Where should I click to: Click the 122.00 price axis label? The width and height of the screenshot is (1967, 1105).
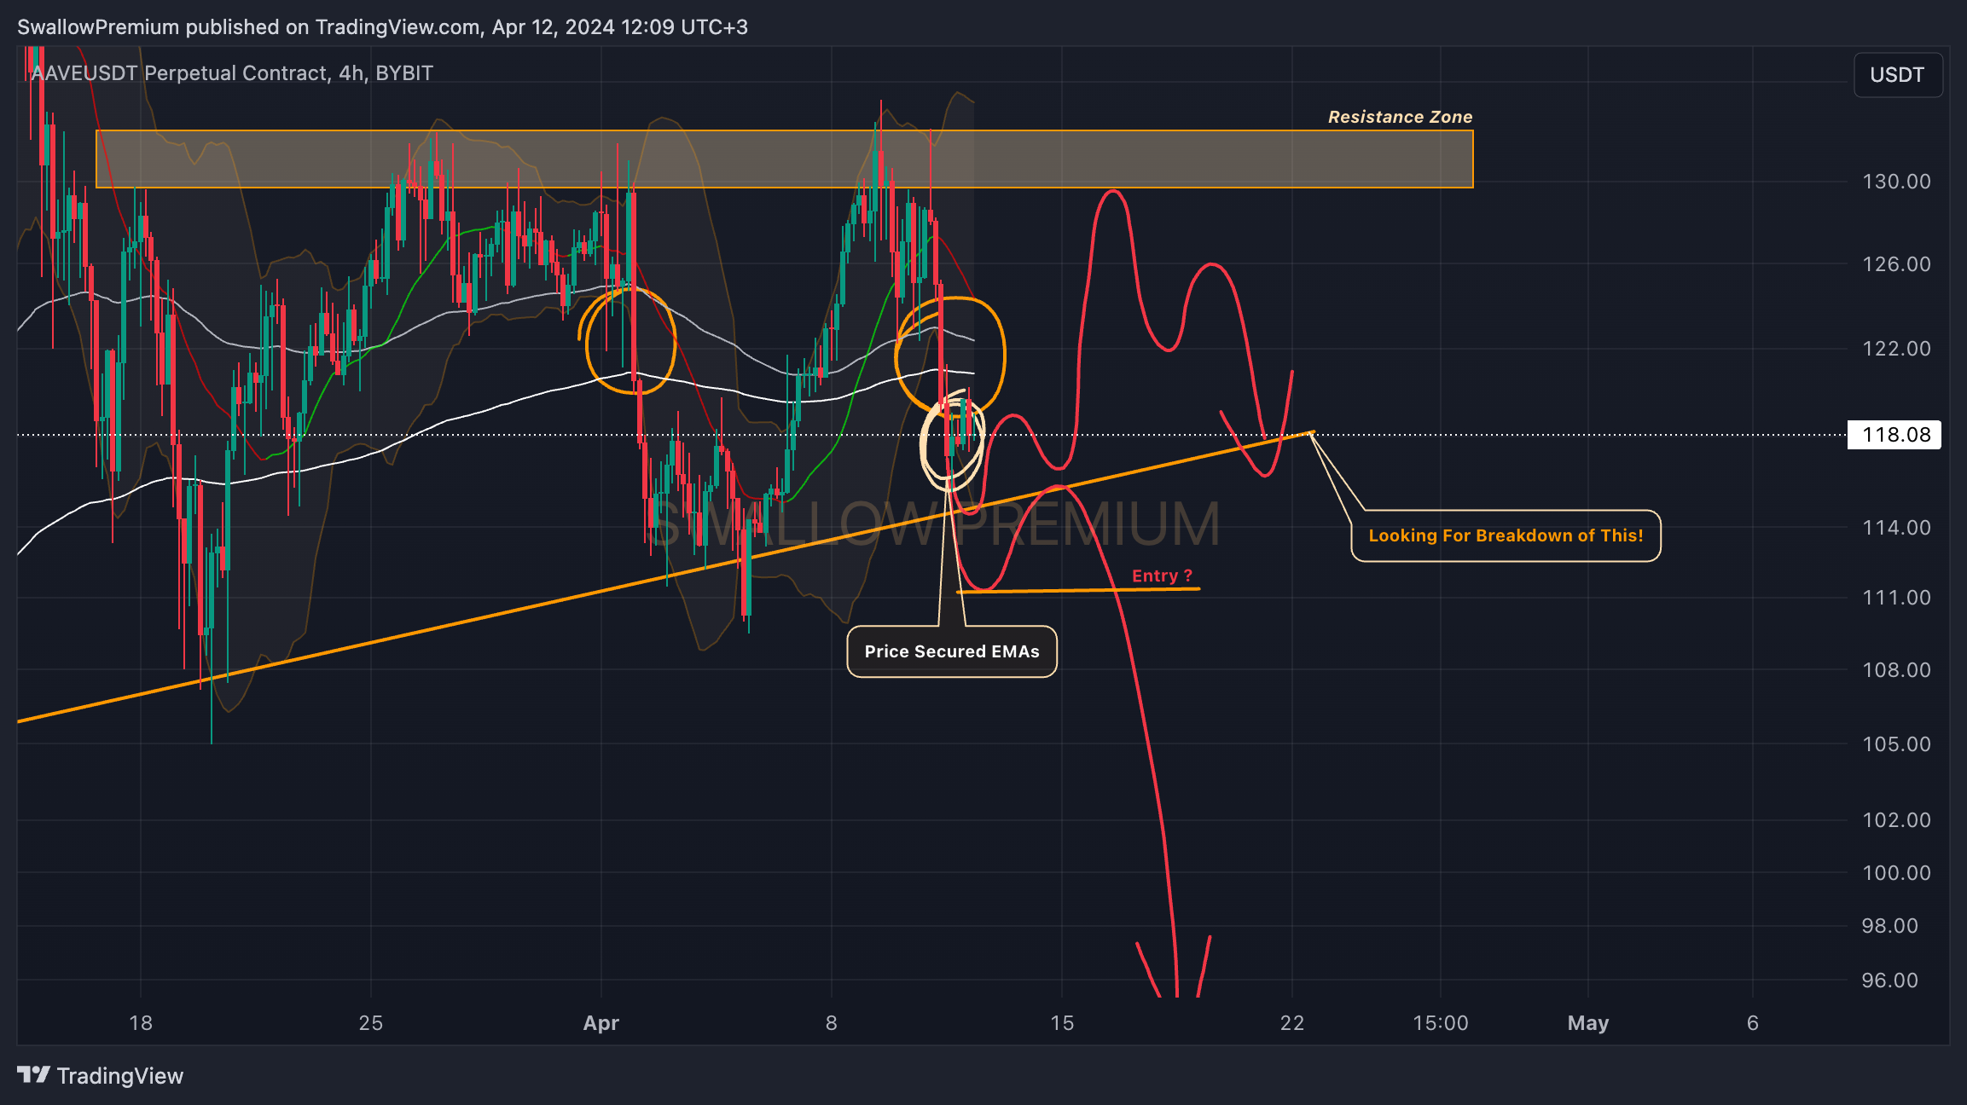1896,349
